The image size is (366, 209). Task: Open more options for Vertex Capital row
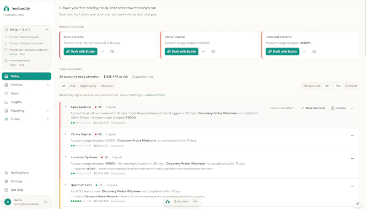353,135
